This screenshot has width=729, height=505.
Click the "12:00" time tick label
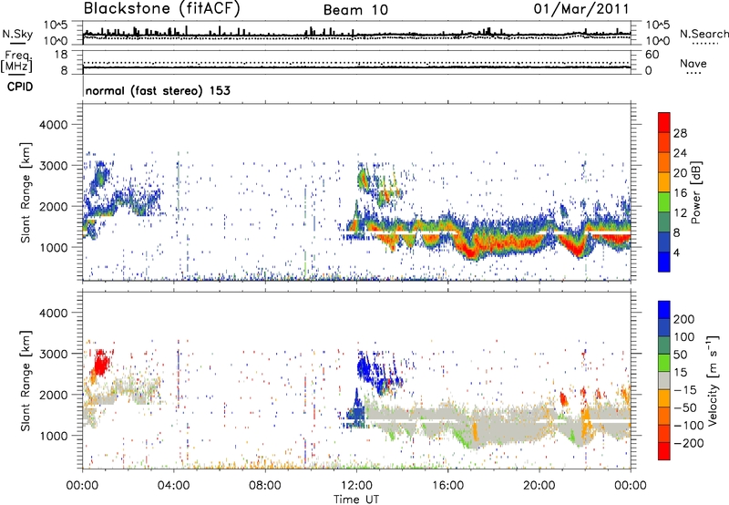pyautogui.click(x=356, y=486)
